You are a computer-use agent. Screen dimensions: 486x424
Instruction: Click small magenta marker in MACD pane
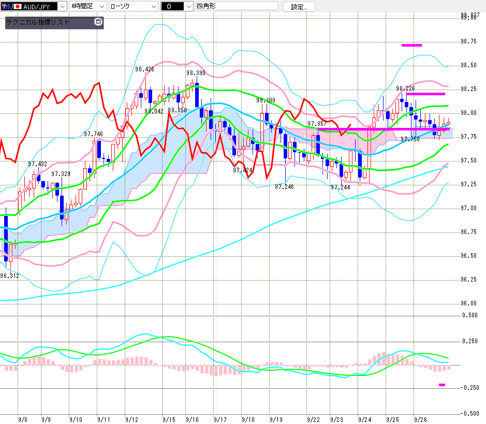(x=441, y=385)
